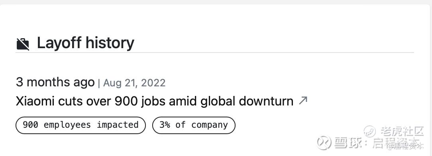Image resolution: width=432 pixels, height=156 pixels.
Task: Click the vertical bar separator before the date
Action: click(x=99, y=83)
